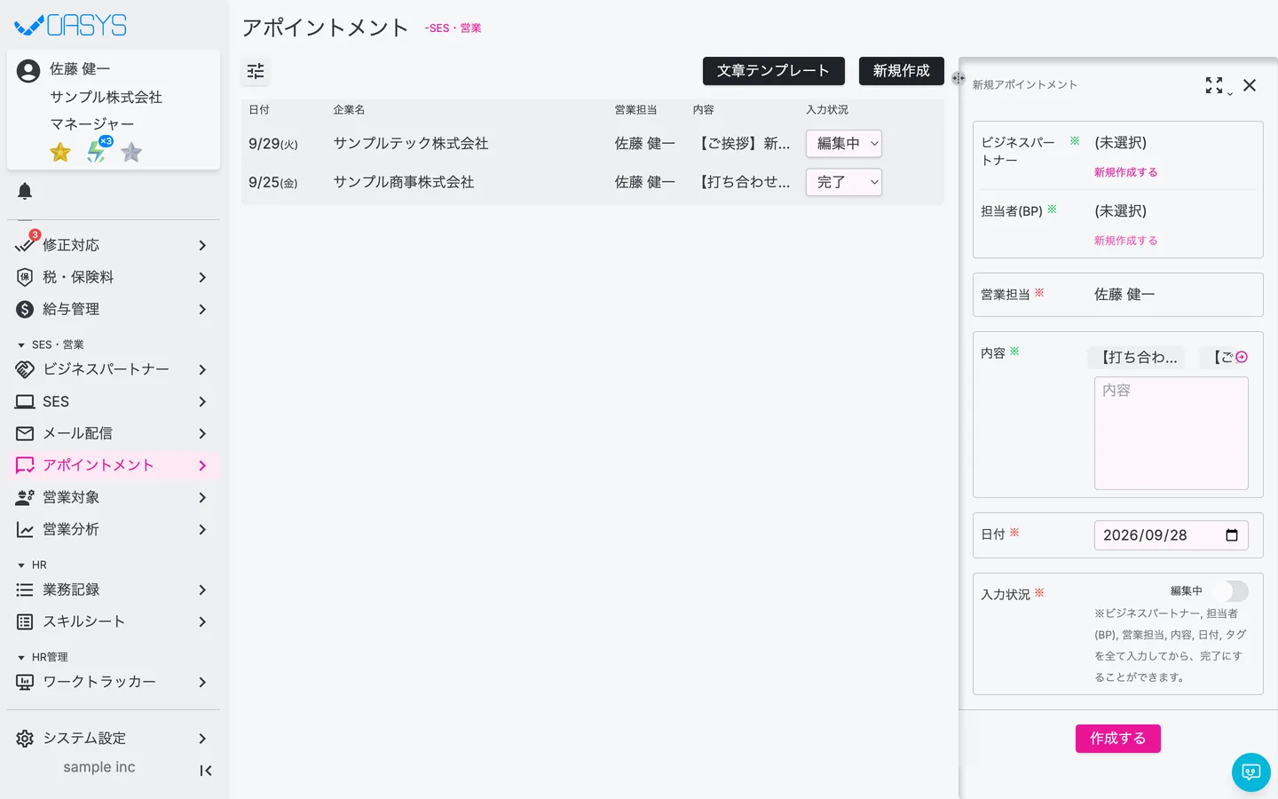Open ビジネスパートナー sidebar menu
The image size is (1278, 799).
pos(114,369)
